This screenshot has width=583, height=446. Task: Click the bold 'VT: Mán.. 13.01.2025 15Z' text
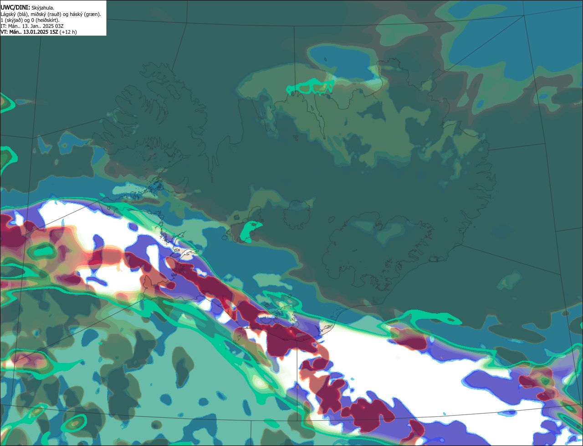29,32
